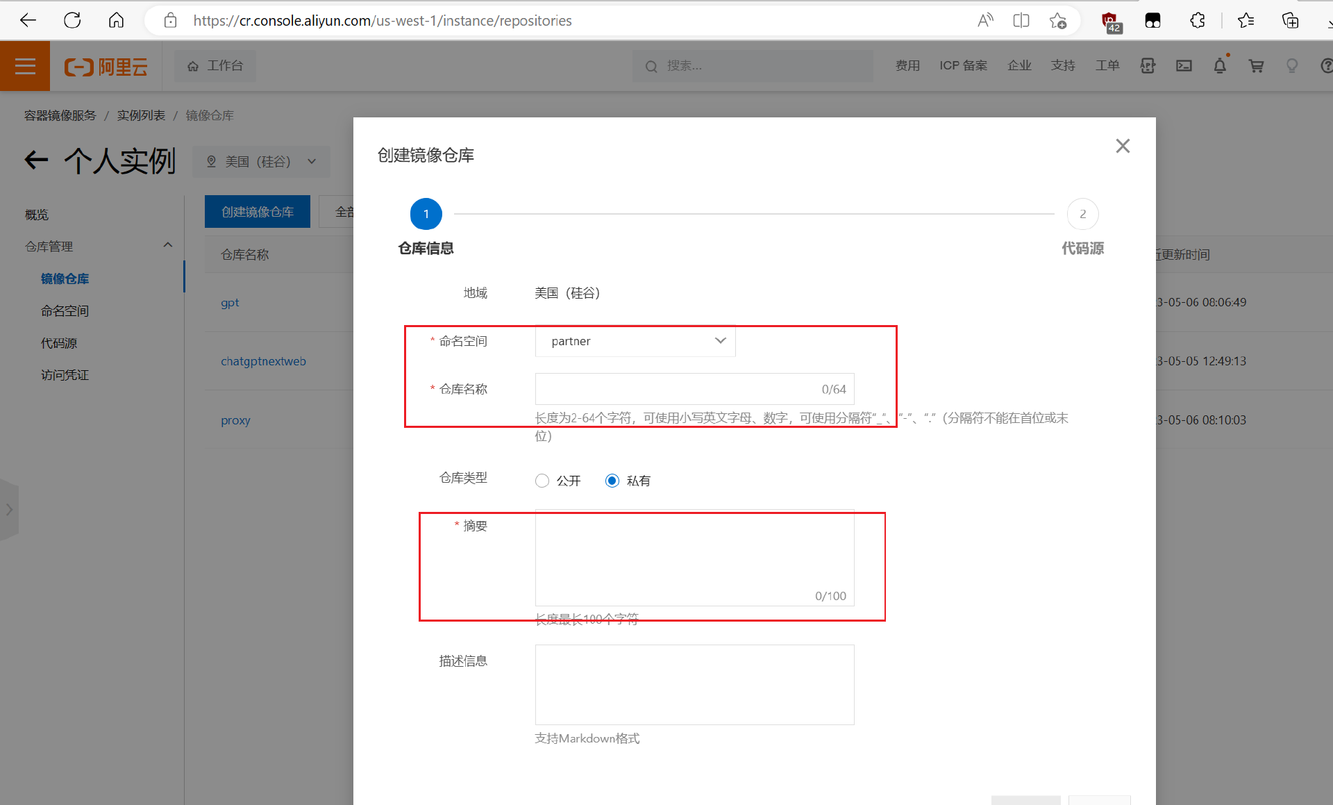Go to 访问凭证 sidebar item
Screen dimensions: 1333x805
tap(65, 375)
